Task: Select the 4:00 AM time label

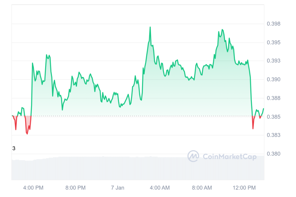Action: (160, 188)
